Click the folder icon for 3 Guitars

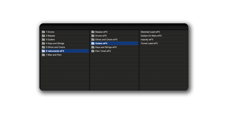pyautogui.click(x=43, y=40)
